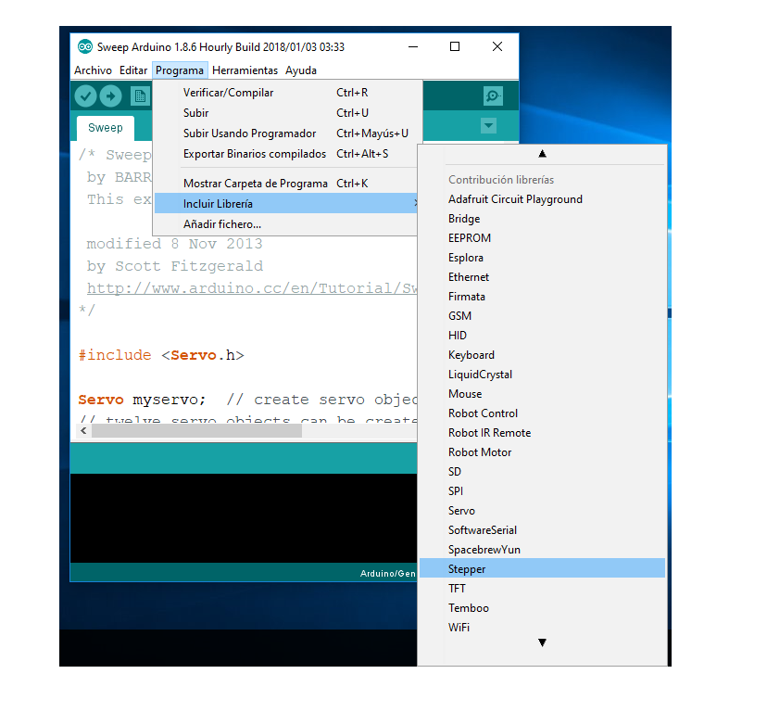Include the LiquidCrystal library
The width and height of the screenshot is (767, 712).
542,375
